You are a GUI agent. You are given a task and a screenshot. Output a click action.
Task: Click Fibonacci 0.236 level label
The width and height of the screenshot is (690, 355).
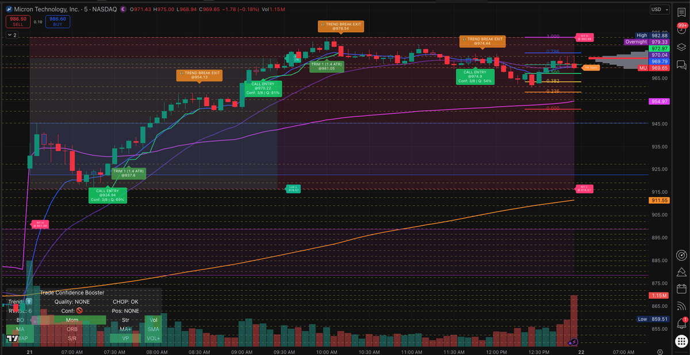pyautogui.click(x=553, y=91)
